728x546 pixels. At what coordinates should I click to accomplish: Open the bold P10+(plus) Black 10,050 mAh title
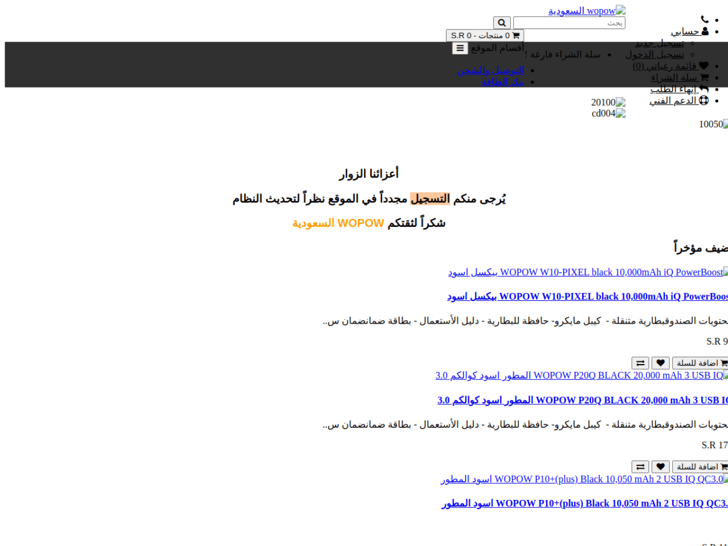click(585, 503)
